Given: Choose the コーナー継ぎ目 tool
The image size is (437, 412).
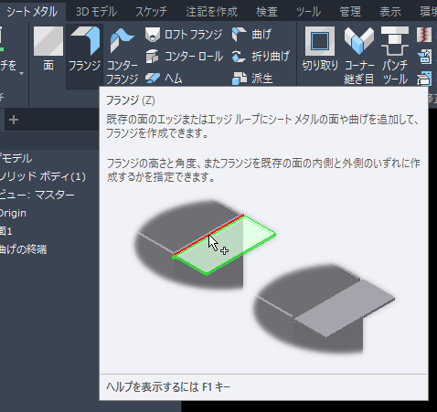Looking at the screenshot, I should (359, 56).
